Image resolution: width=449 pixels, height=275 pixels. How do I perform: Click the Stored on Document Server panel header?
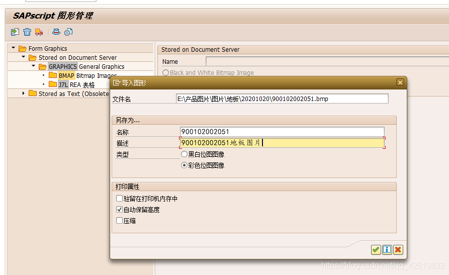(303, 50)
